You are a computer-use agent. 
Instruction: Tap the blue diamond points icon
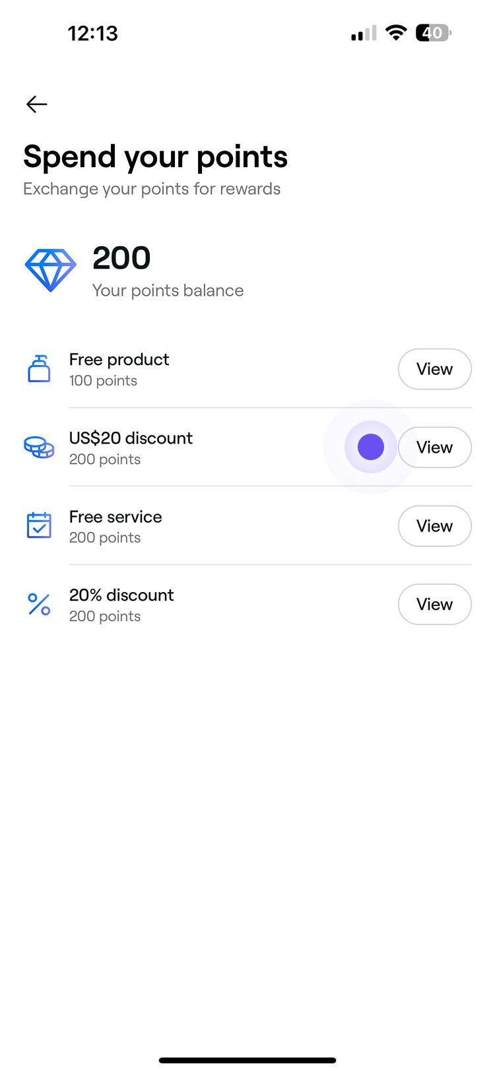[x=50, y=270]
